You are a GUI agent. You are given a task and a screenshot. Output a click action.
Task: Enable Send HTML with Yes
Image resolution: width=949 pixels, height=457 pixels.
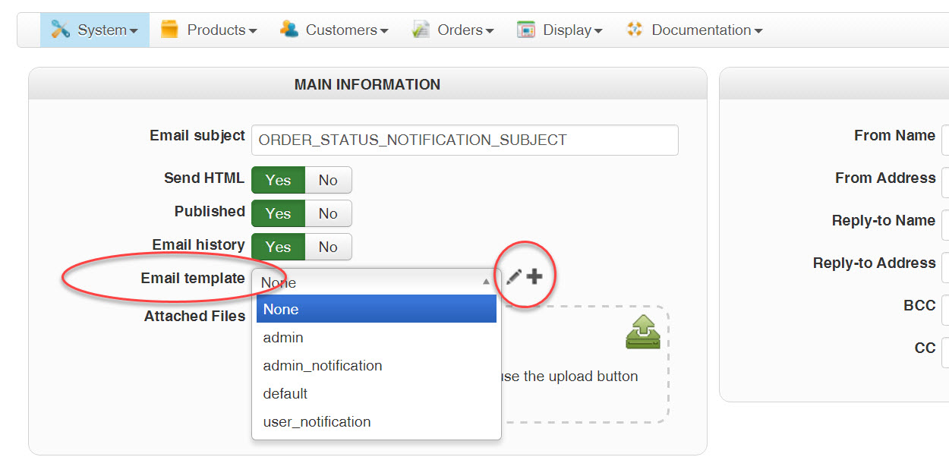click(278, 180)
